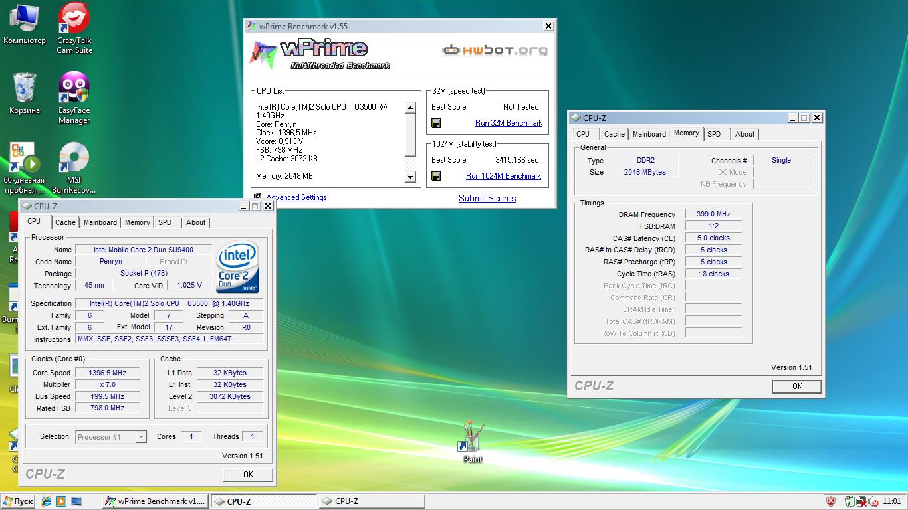The image size is (908, 510).
Task: Click the 1024M best score 3415,166 sec
Action: coord(517,160)
